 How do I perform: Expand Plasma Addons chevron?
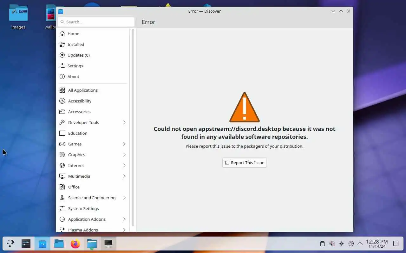[x=124, y=230]
